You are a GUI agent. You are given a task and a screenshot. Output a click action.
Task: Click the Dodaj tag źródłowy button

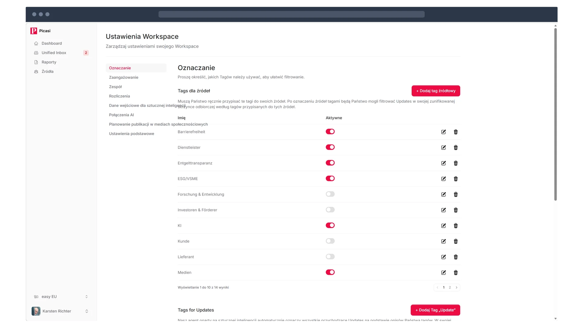click(x=436, y=91)
